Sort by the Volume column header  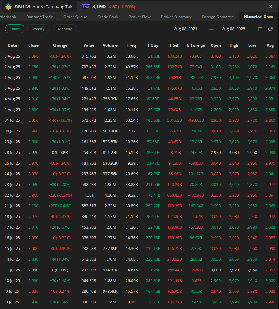point(110,45)
